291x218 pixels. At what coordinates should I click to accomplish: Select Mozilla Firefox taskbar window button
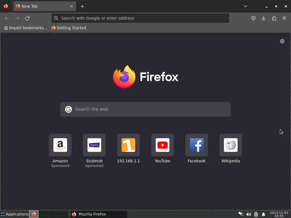pos(99,214)
